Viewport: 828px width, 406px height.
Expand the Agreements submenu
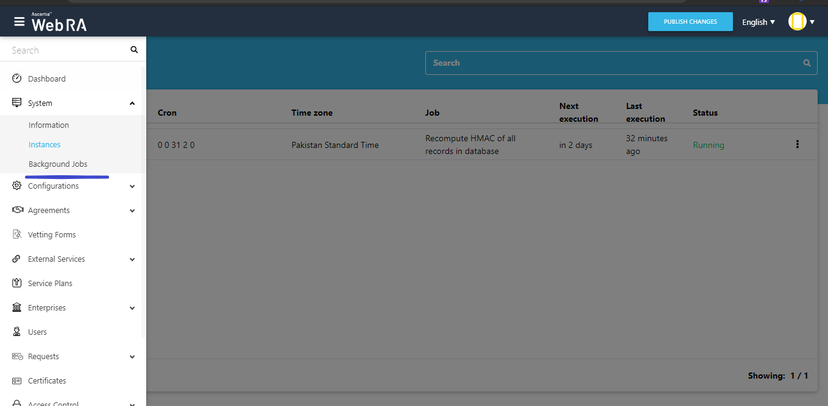click(x=132, y=211)
